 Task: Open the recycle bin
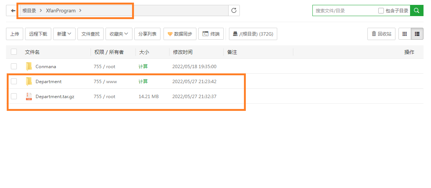382,34
